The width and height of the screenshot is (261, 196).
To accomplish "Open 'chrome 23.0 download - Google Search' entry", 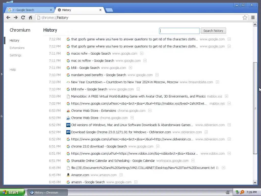I will coord(99,146).
